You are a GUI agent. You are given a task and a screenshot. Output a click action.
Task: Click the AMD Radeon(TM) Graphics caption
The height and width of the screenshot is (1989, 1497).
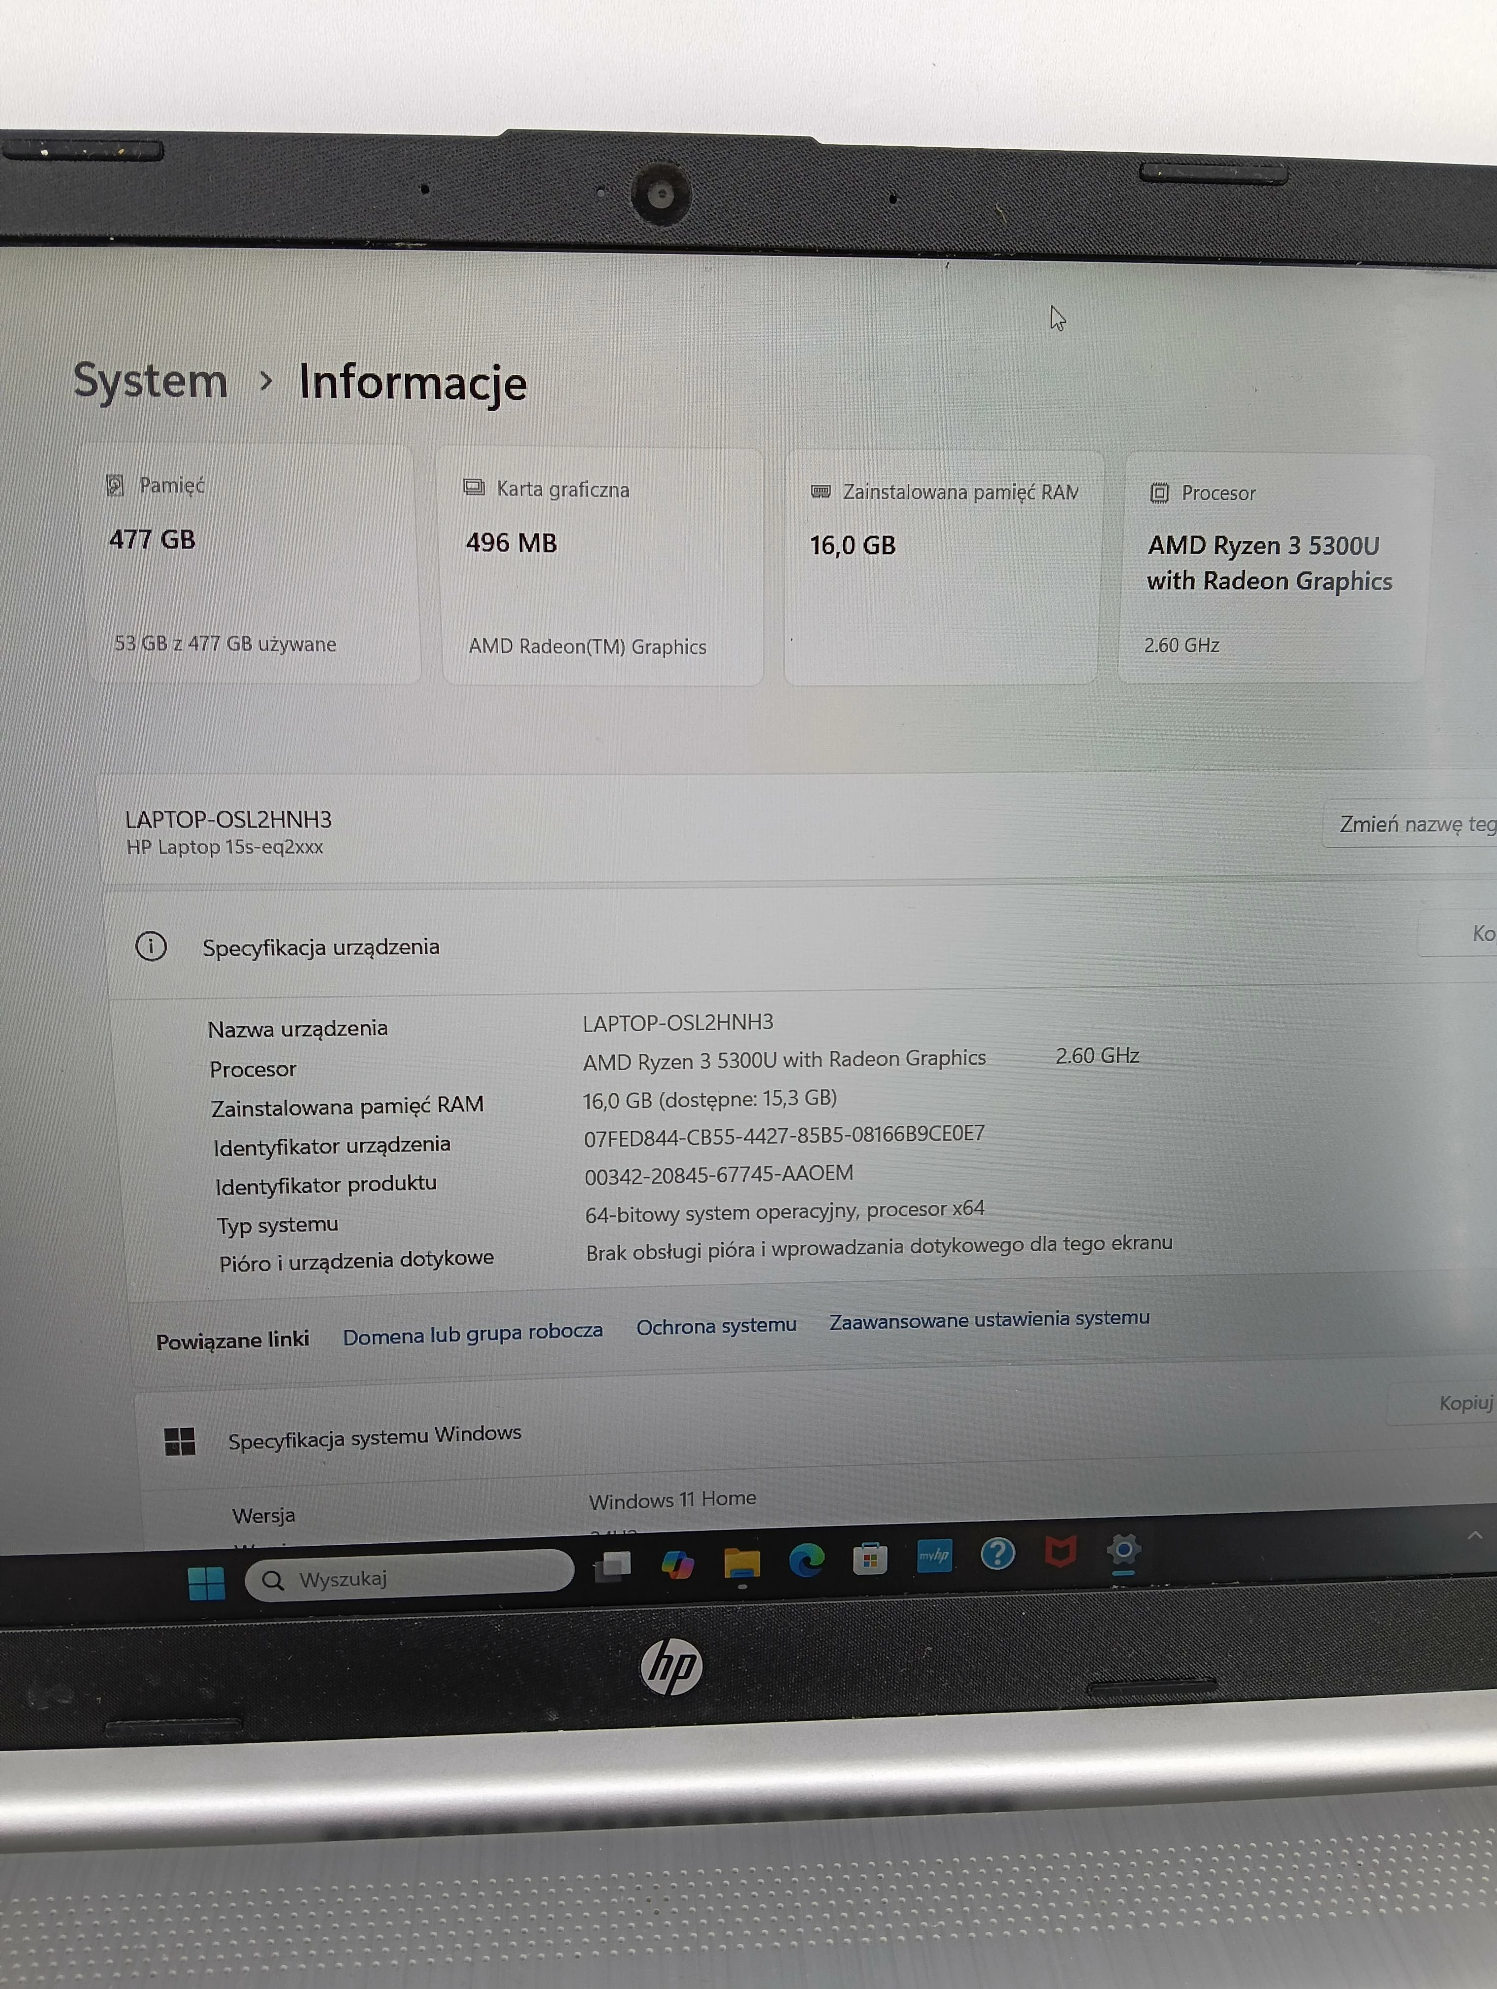click(587, 647)
